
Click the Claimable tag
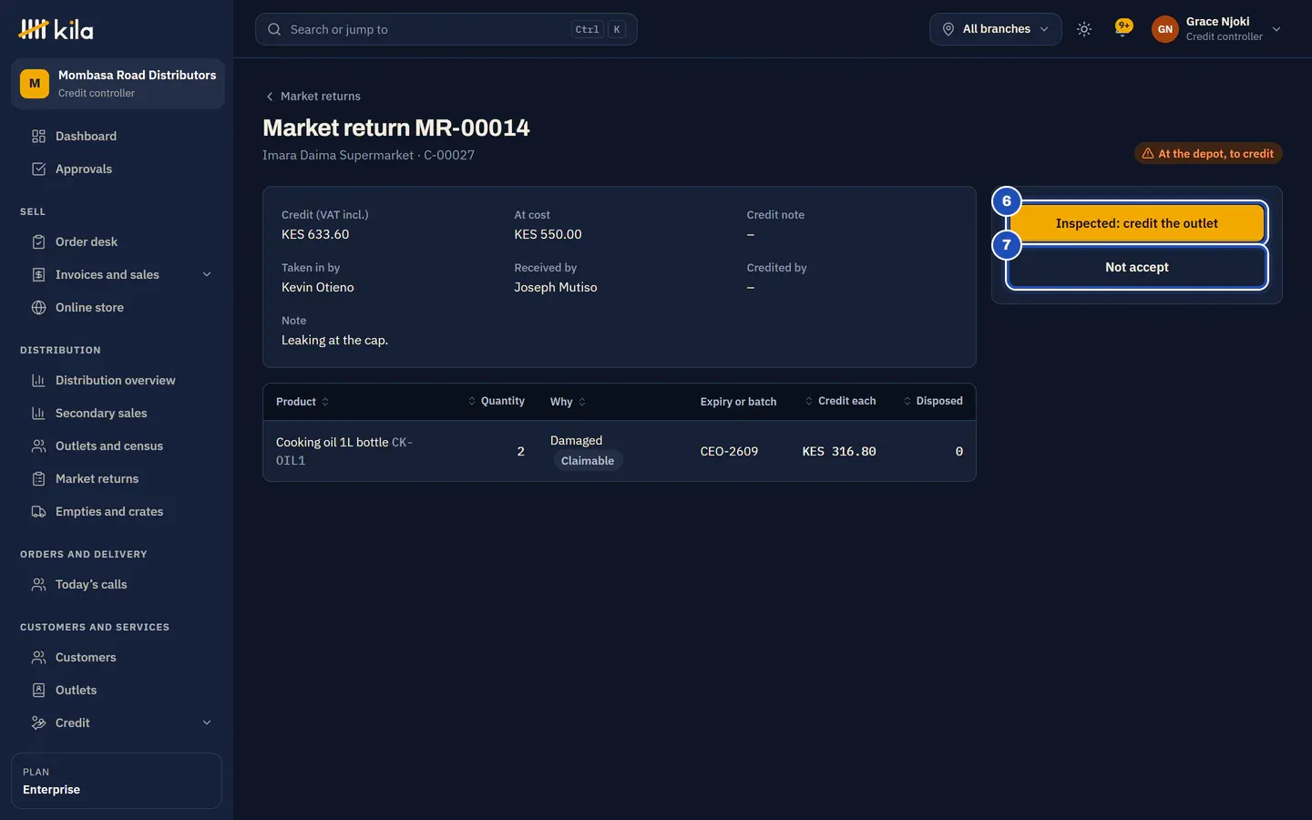coord(588,461)
